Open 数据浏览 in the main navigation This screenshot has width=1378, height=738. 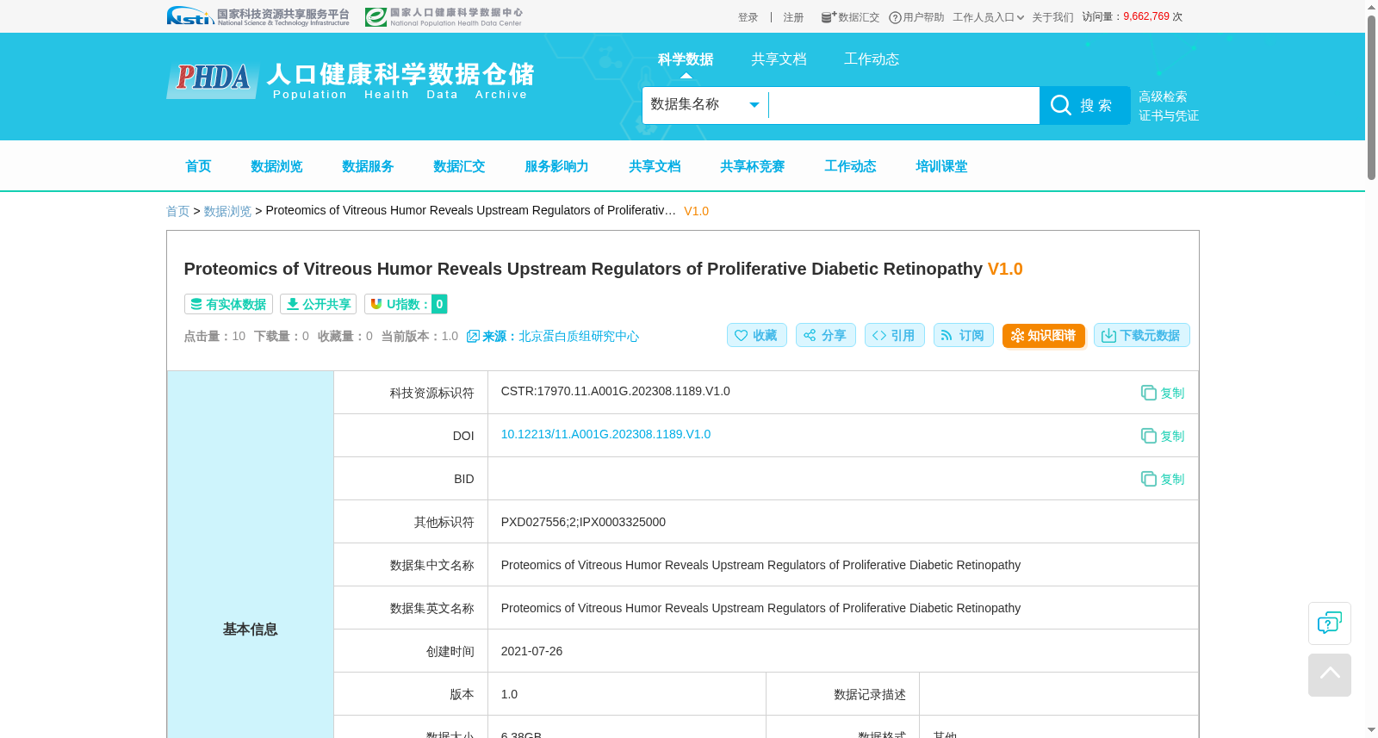click(276, 166)
